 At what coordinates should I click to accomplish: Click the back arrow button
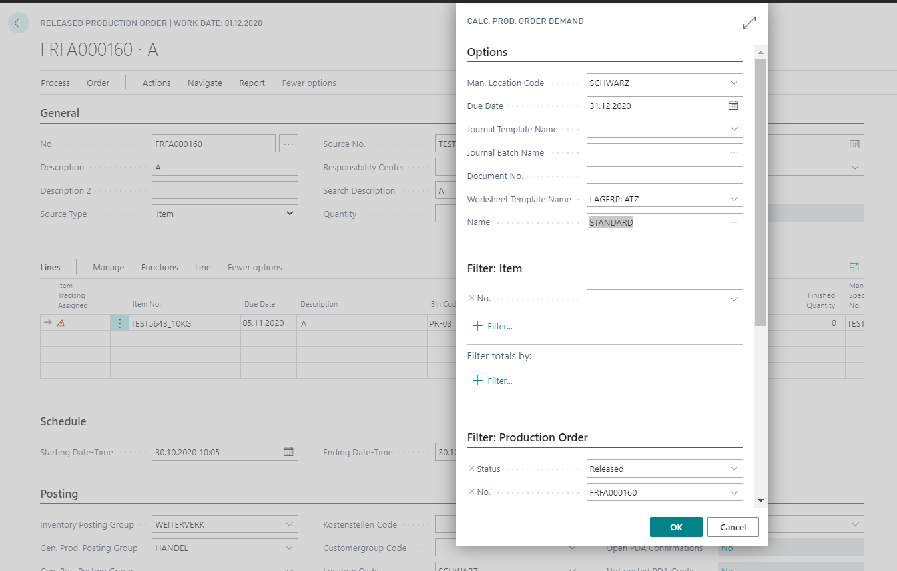[19, 23]
